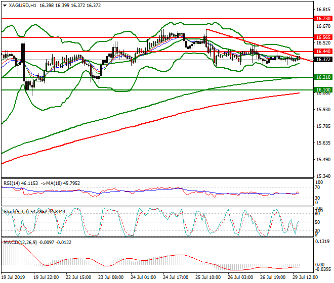
Task: Select the XAGUSD,H1 chart title text
Action: click(x=22, y=6)
